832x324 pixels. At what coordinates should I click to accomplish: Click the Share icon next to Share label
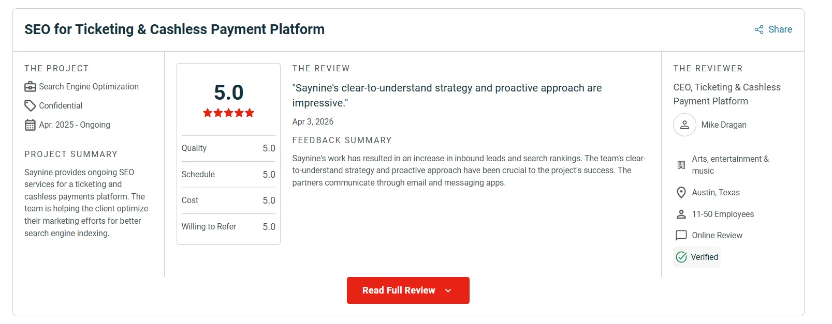[758, 29]
